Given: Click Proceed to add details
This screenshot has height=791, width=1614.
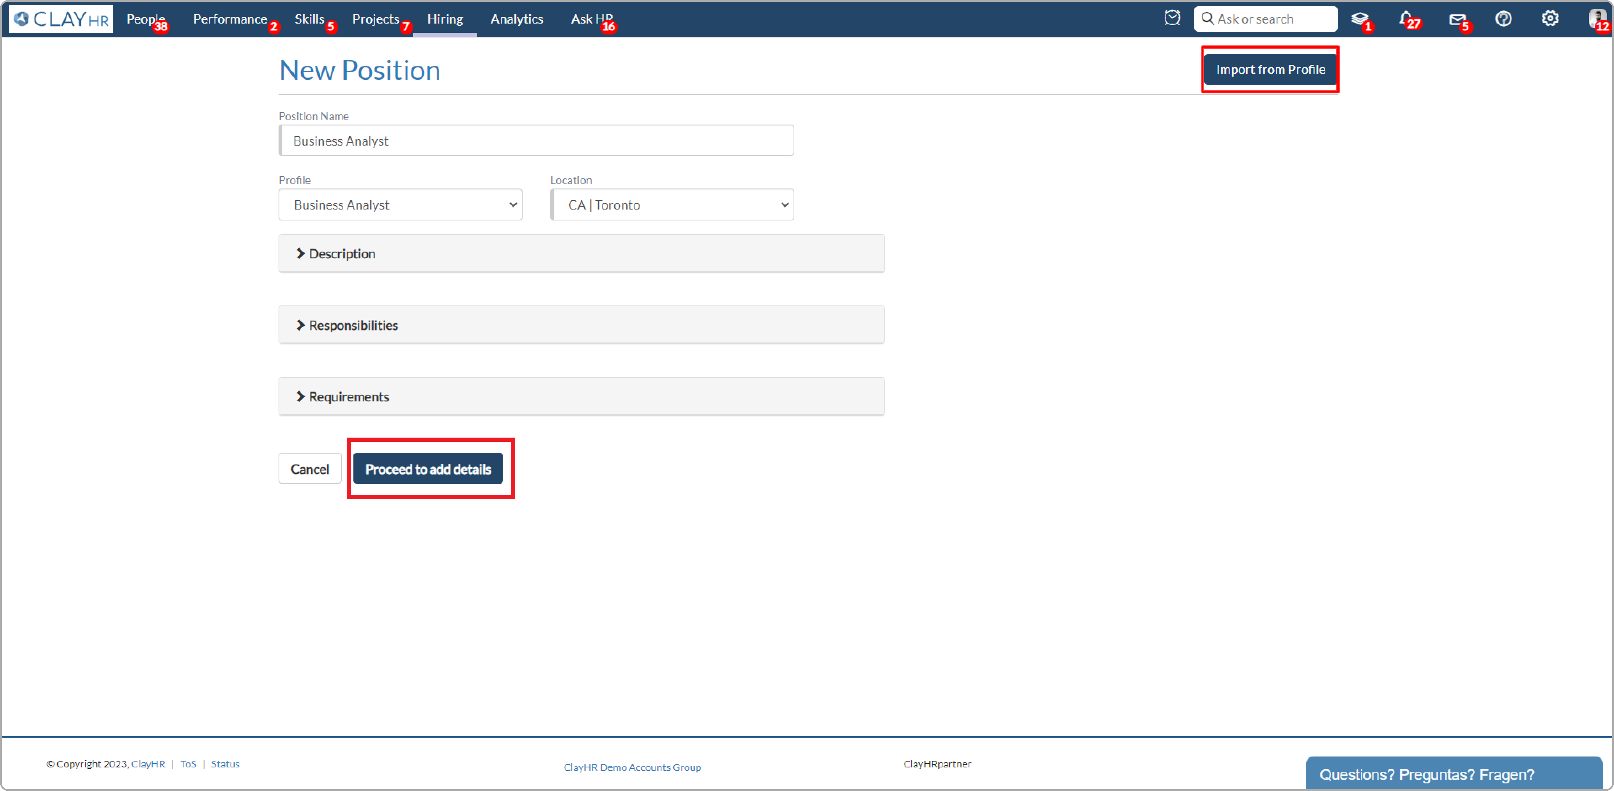Looking at the screenshot, I should (x=429, y=468).
